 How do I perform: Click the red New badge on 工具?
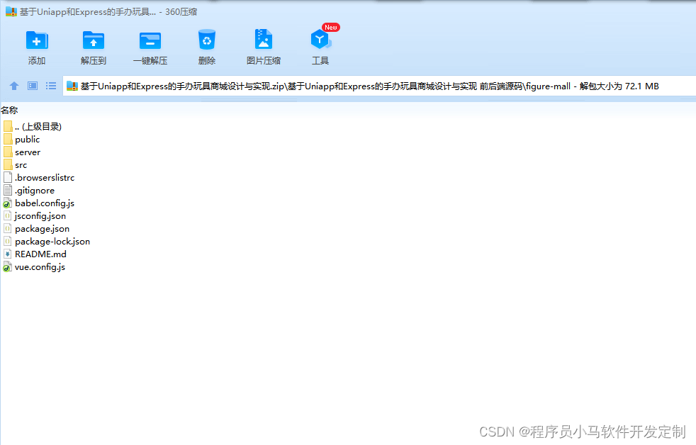[331, 28]
